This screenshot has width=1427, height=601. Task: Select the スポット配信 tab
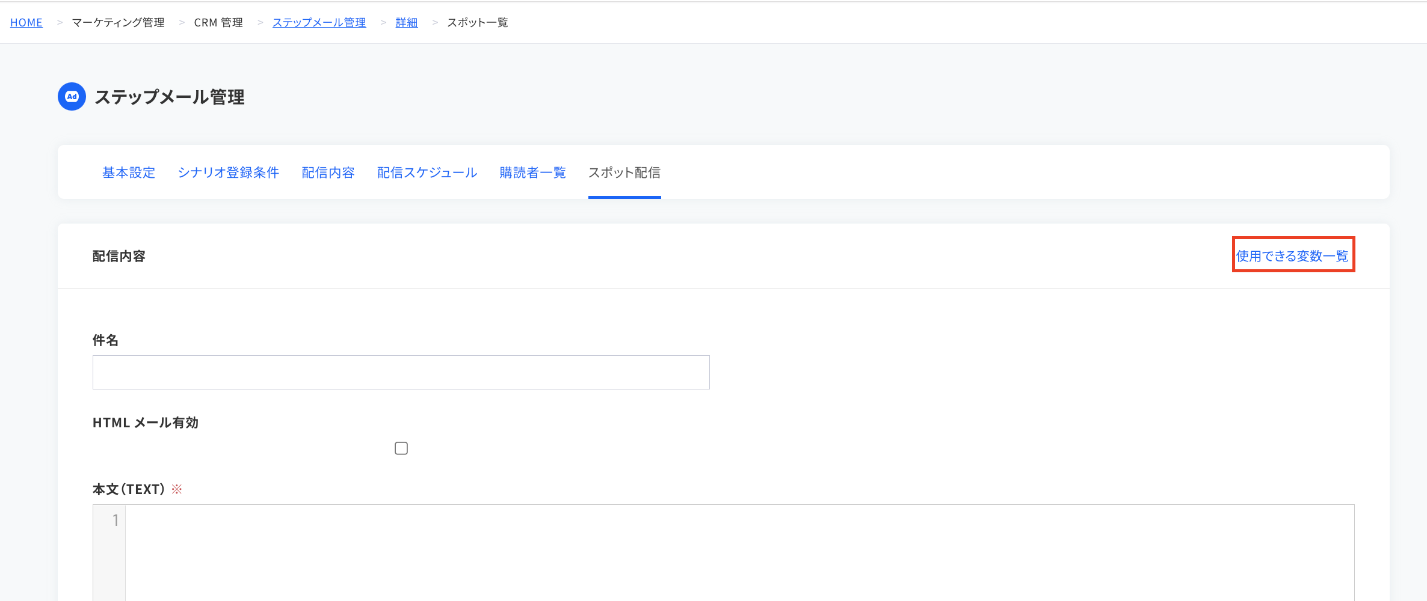[x=624, y=172]
